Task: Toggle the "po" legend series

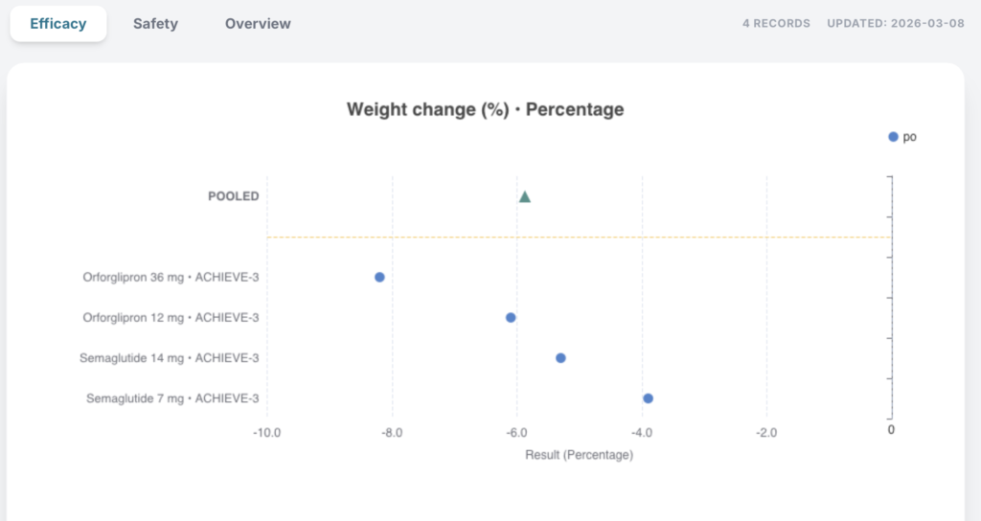Action: (x=901, y=137)
